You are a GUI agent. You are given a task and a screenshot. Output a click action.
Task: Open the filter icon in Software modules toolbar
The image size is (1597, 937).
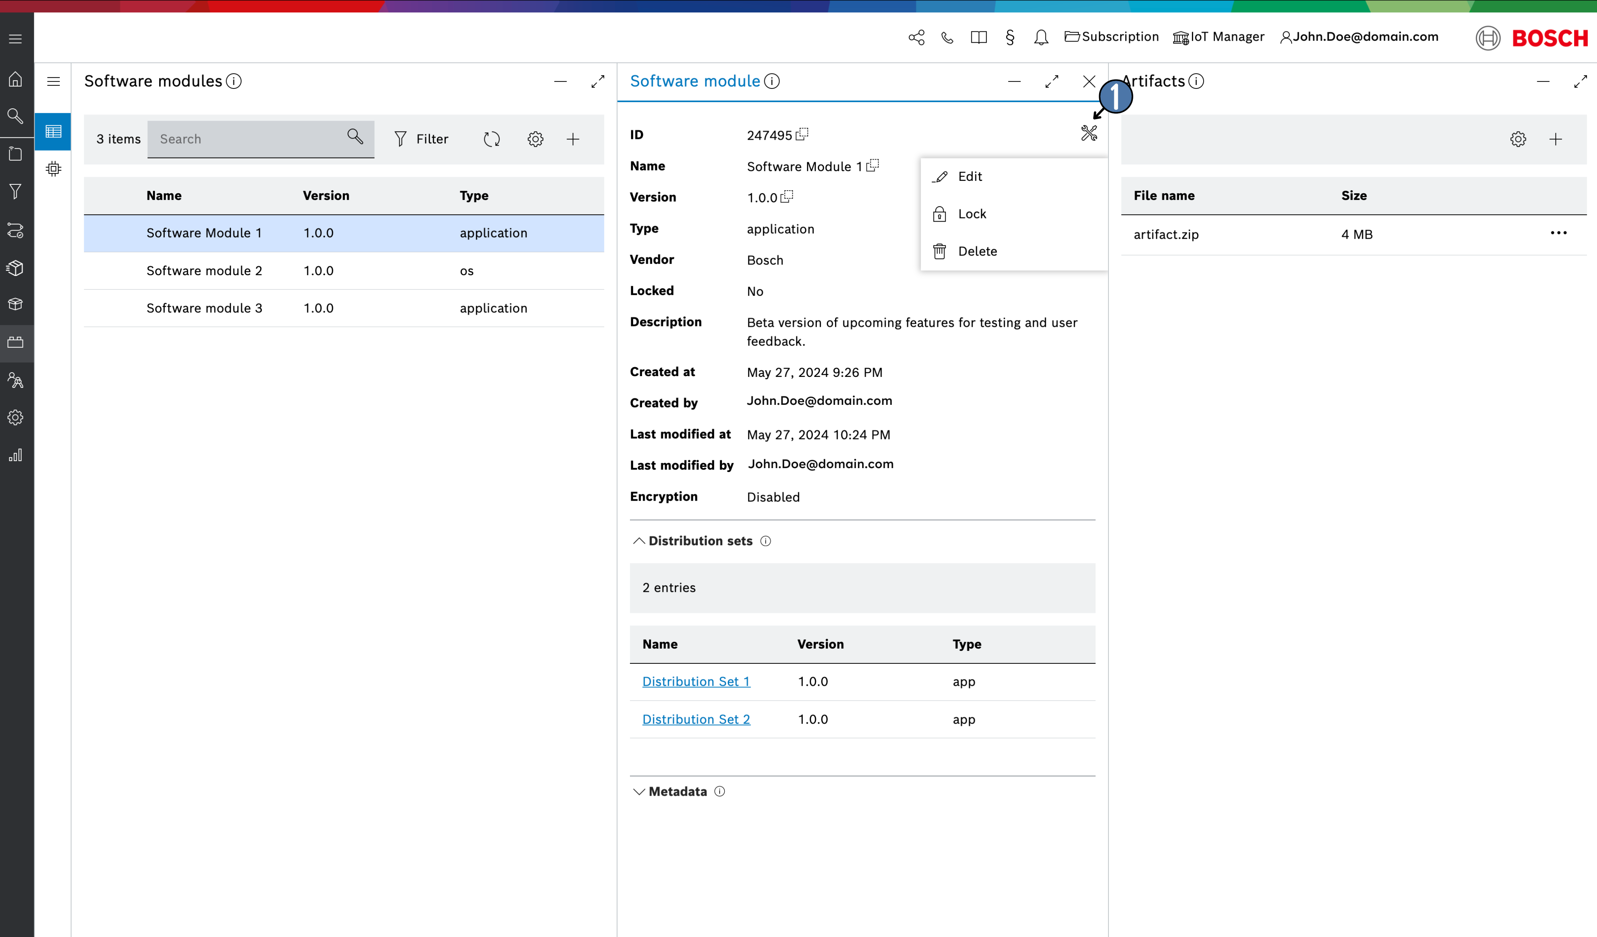(402, 138)
